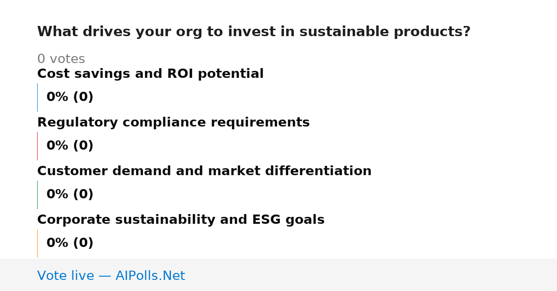This screenshot has height=291, width=557.
Task: Click the 'Vote live — AIPolls.Net' link
Action: tap(111, 276)
